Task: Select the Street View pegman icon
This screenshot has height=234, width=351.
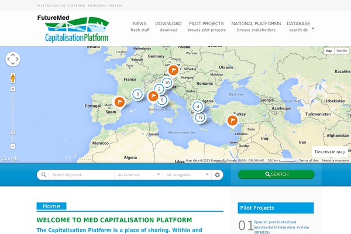Action: coord(13,78)
